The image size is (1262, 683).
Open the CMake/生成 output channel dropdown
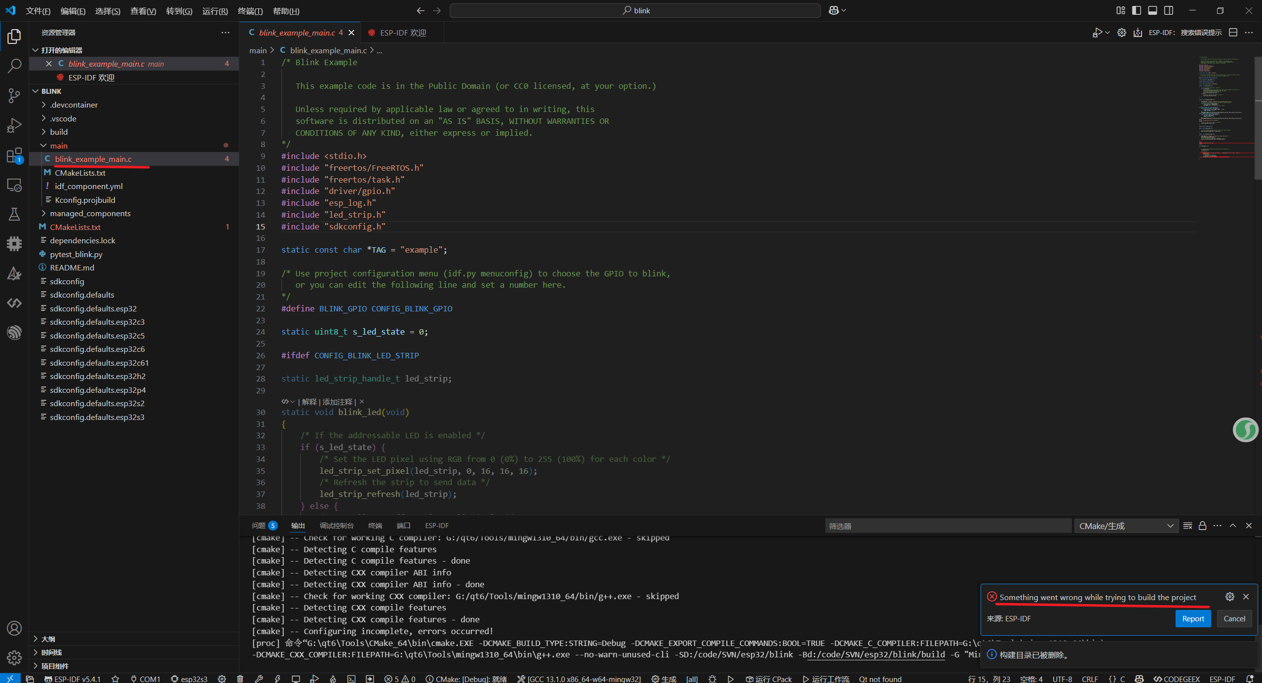[x=1126, y=526]
